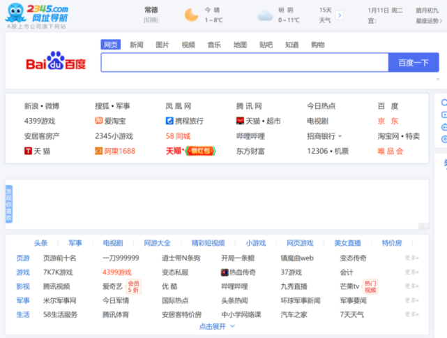The height and width of the screenshot is (338, 447).
Task: Click the 热血传奇 game icon
Action: [x=225, y=272]
